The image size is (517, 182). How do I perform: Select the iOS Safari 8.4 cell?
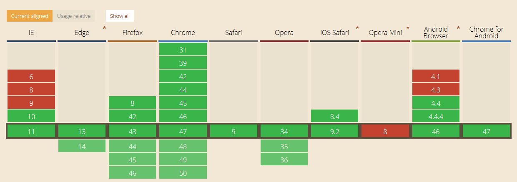[x=334, y=116]
